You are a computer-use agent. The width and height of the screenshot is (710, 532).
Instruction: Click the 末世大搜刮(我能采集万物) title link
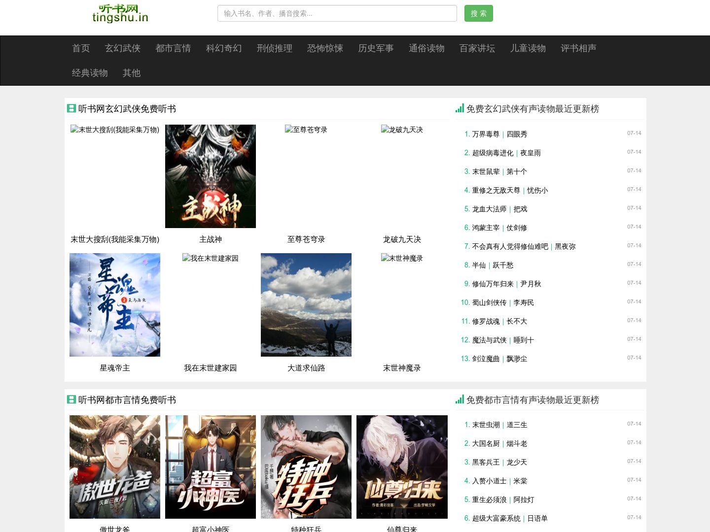click(x=115, y=239)
